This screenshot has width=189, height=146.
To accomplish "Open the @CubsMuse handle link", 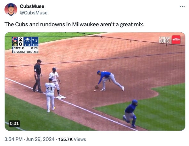I will click(x=34, y=13).
